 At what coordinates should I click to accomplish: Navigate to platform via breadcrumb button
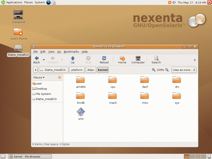tap(77, 70)
